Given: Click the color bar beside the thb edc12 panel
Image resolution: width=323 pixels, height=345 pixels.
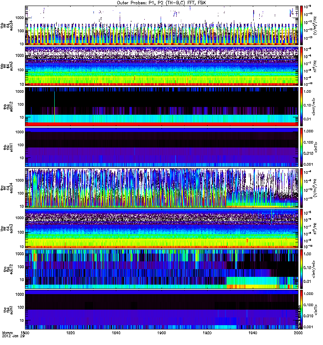Looking at the screenshot, I should tap(301, 107).
